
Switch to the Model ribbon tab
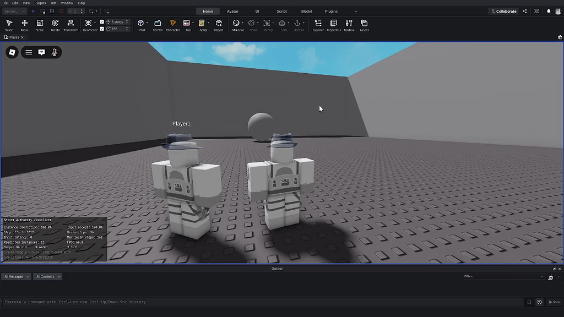click(x=306, y=11)
